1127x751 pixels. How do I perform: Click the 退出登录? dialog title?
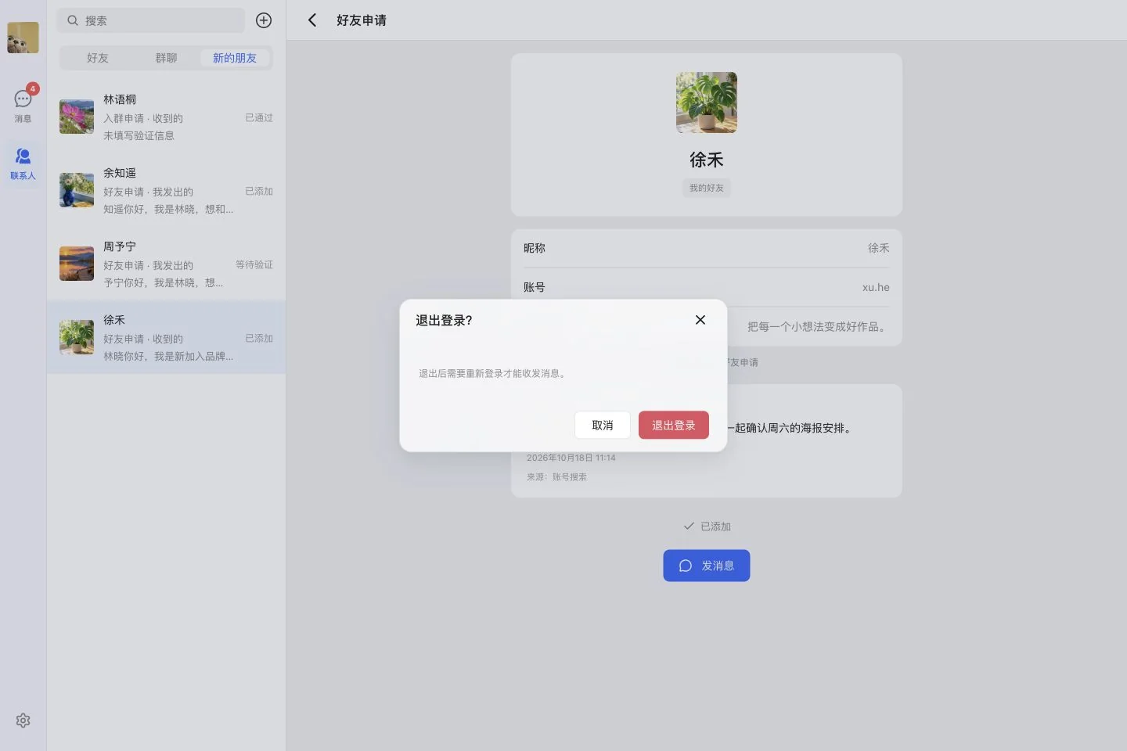click(x=444, y=320)
